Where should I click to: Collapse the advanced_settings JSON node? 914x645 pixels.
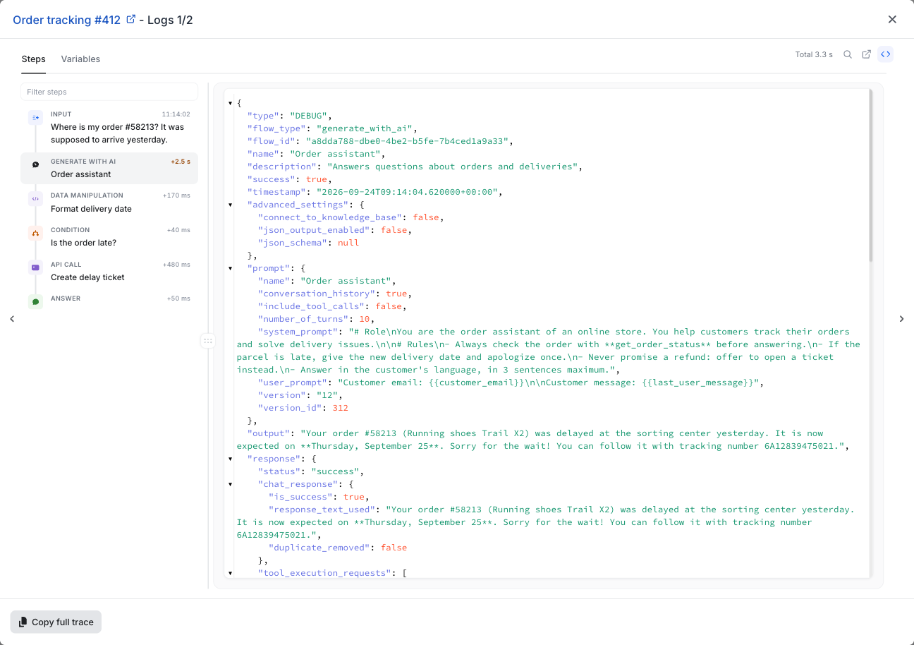(x=231, y=205)
